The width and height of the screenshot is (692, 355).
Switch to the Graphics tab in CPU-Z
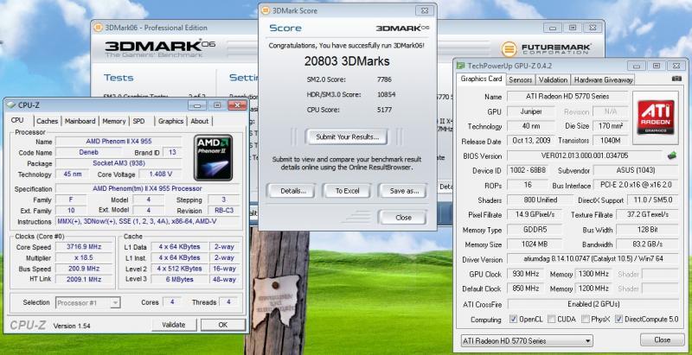[x=170, y=121]
